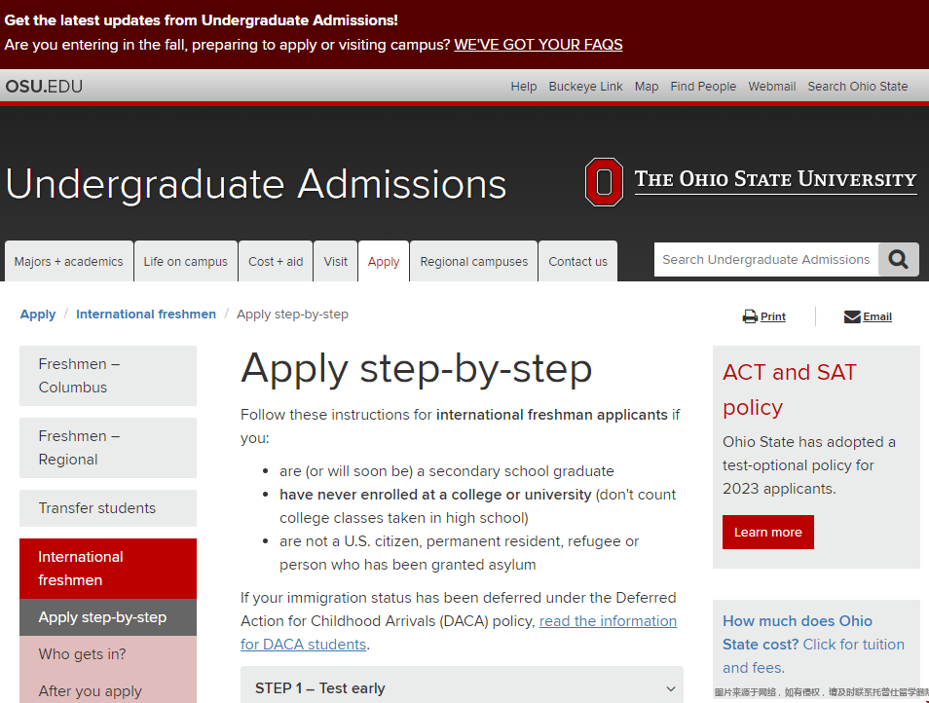Image resolution: width=929 pixels, height=703 pixels.
Task: Select the Visit tab
Action: coord(335,261)
